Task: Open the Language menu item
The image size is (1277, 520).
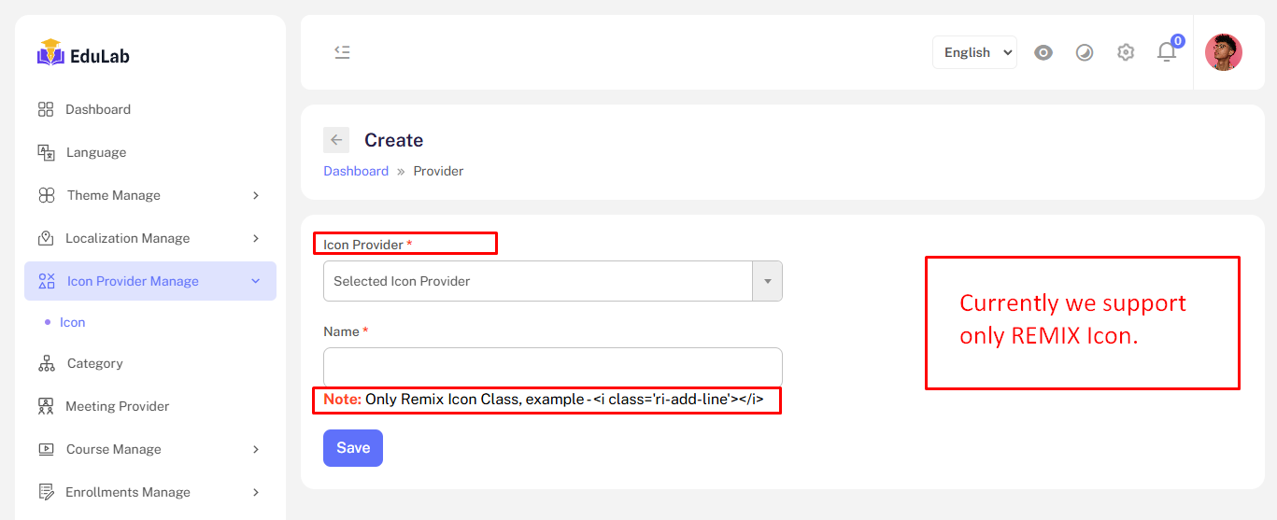Action: coord(95,152)
